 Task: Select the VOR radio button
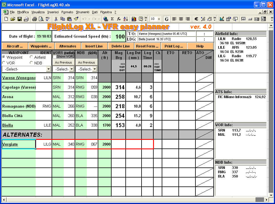click(x=4, y=63)
